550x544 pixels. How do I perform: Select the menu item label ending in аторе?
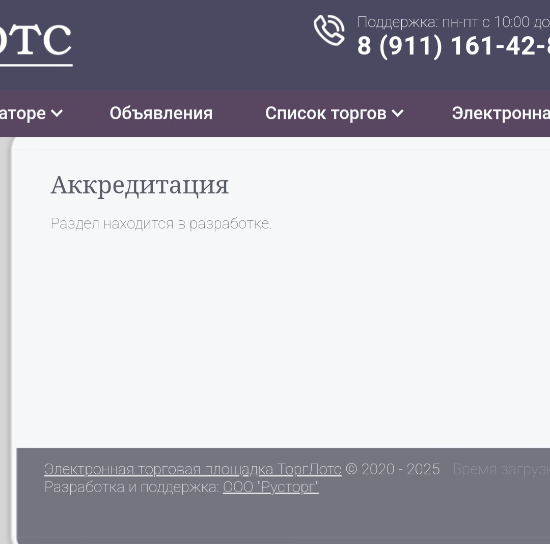coord(22,113)
